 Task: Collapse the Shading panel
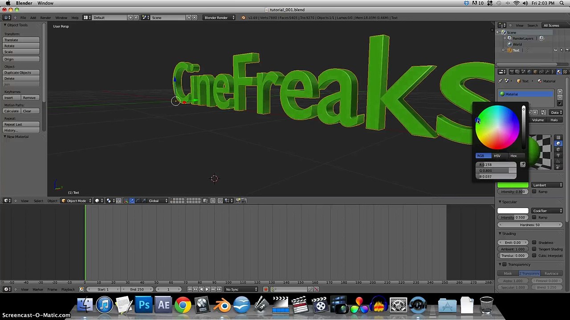point(500,234)
